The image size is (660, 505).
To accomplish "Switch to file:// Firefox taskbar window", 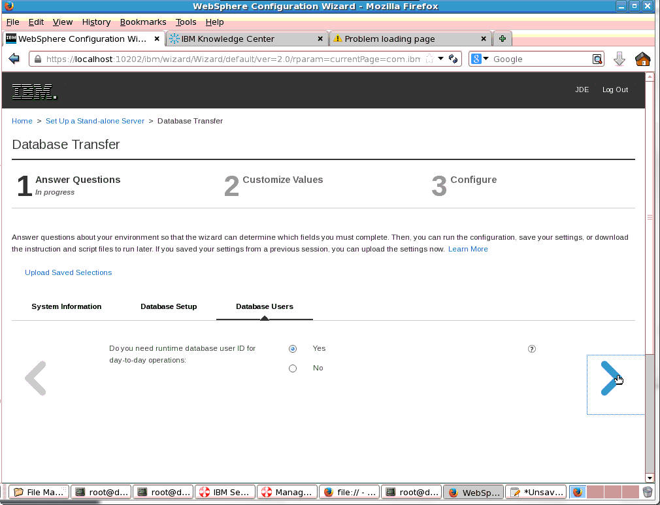I will point(350,492).
